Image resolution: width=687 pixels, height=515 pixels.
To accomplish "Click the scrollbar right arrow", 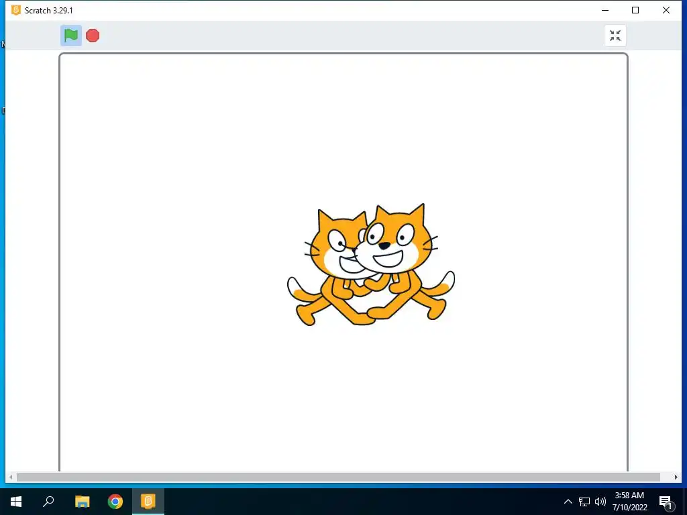I will [x=676, y=477].
